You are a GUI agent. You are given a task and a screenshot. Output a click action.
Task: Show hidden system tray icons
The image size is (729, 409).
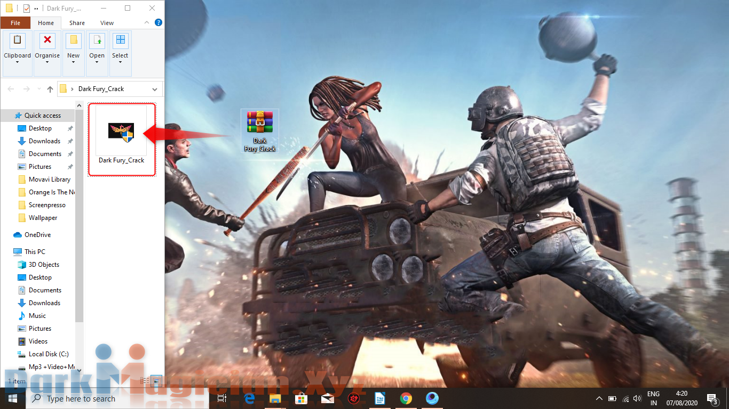[x=599, y=398]
